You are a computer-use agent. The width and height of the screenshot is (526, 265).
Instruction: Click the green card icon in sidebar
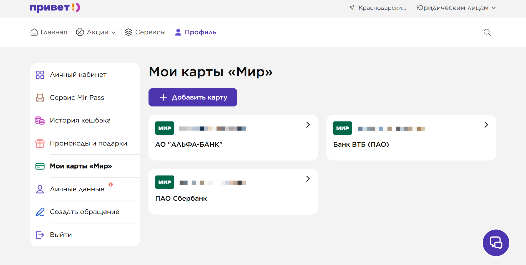pyautogui.click(x=40, y=166)
